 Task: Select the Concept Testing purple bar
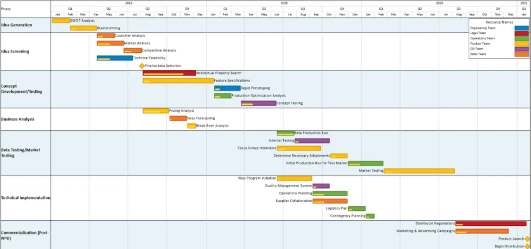click(x=259, y=103)
